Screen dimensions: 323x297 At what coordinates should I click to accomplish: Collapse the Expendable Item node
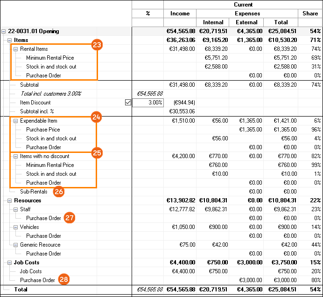16,121
